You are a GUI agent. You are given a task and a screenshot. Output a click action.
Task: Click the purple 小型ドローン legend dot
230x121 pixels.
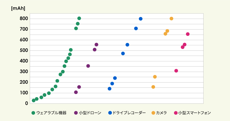pyautogui.click(x=76, y=113)
